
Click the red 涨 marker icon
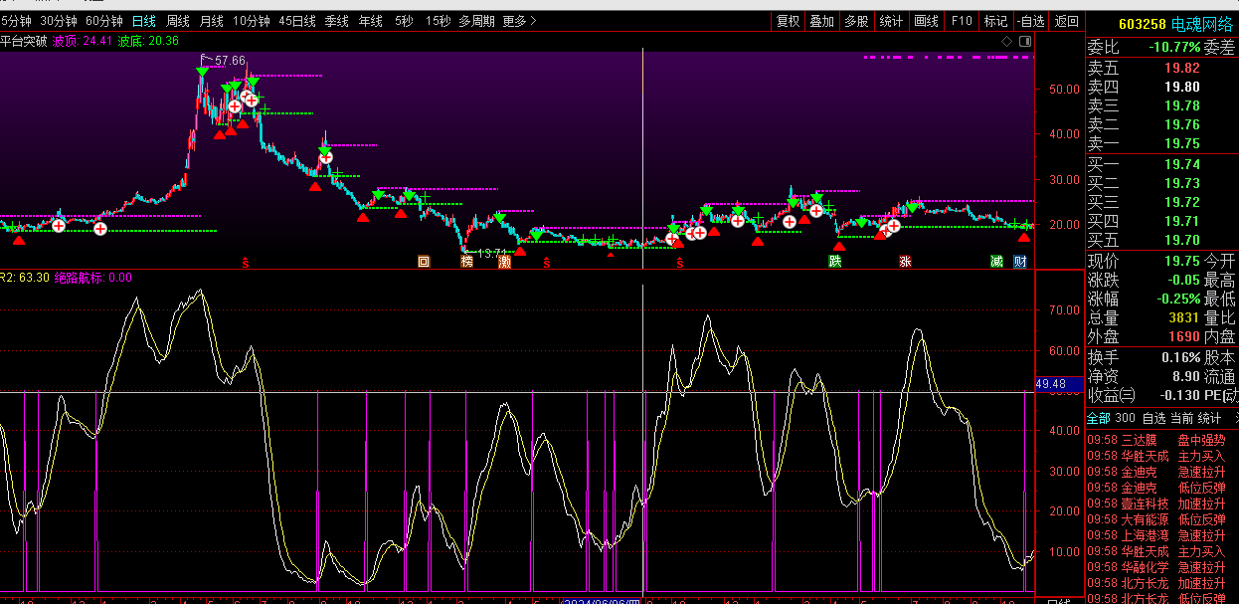905,262
